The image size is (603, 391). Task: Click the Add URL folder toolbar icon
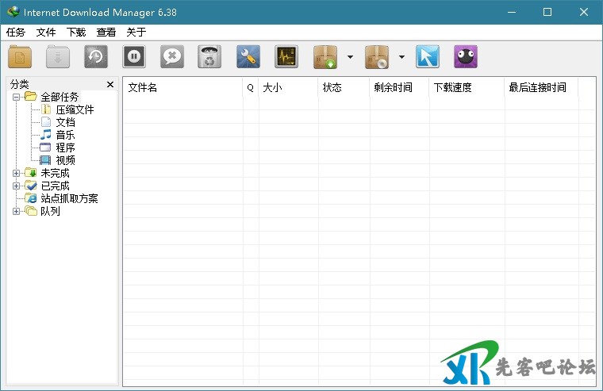point(20,57)
